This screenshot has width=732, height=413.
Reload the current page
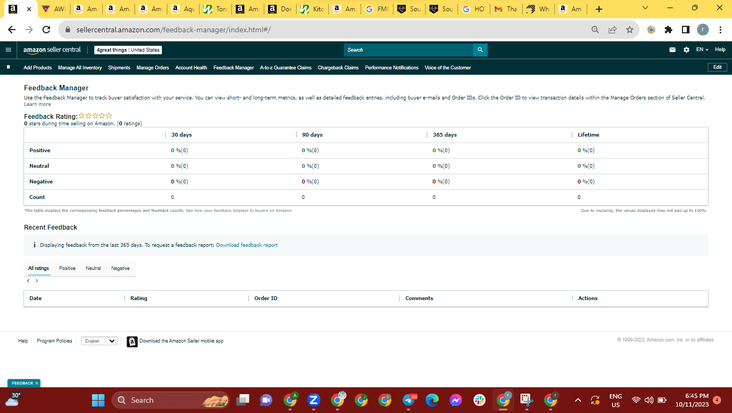(x=46, y=30)
